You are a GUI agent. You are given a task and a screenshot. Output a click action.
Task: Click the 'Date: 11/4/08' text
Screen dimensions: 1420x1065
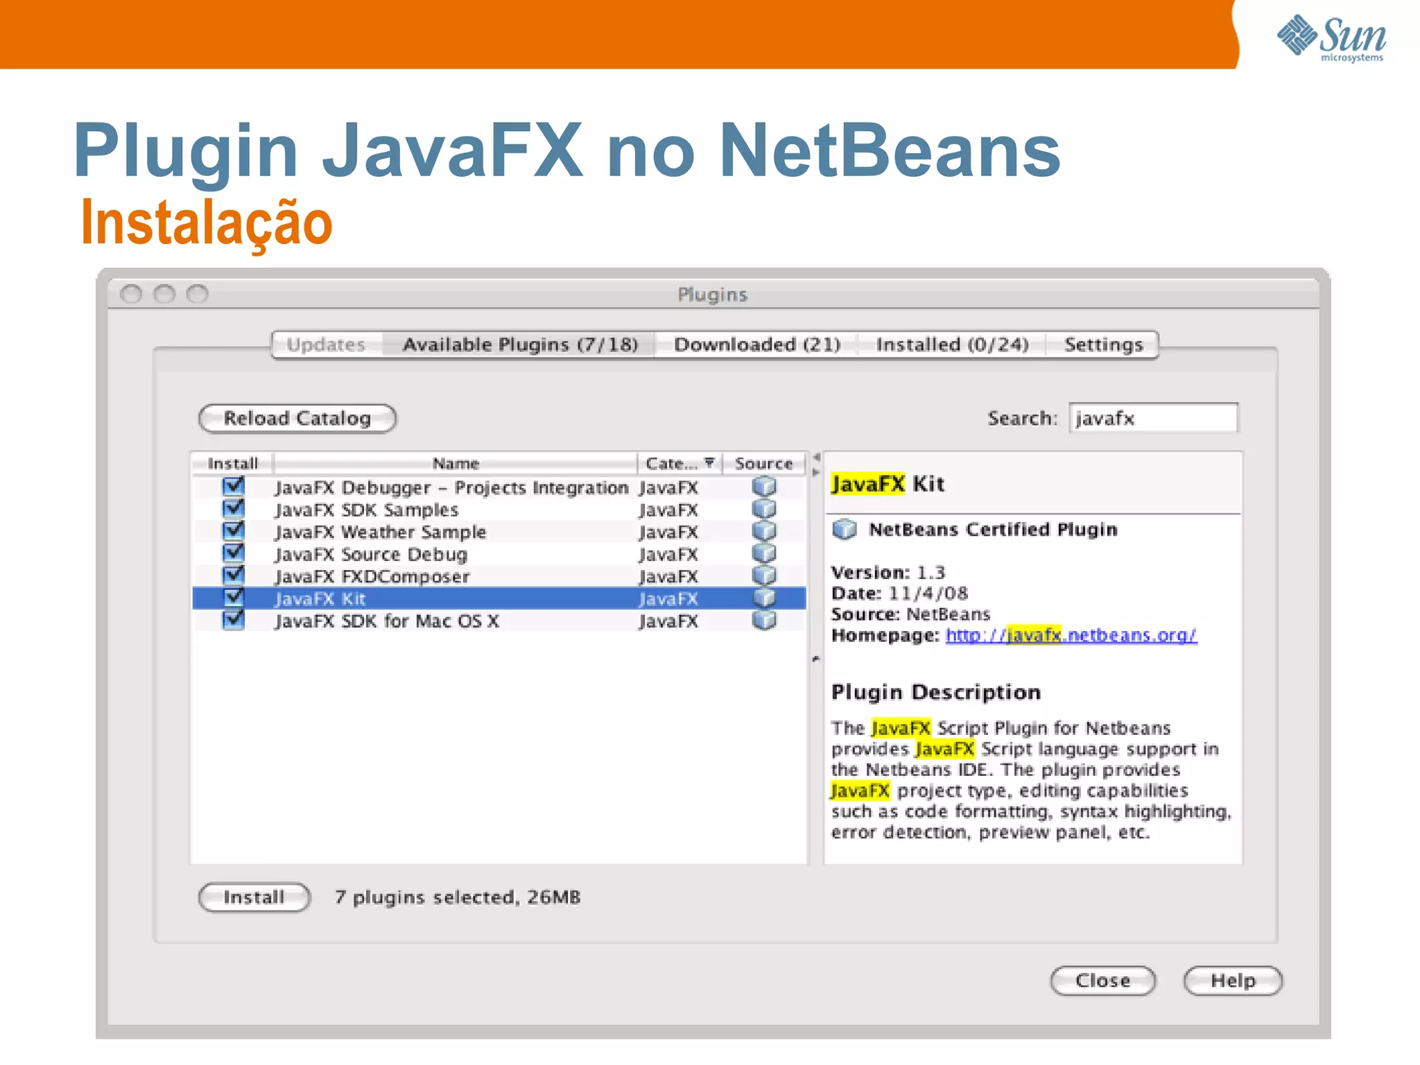click(899, 594)
